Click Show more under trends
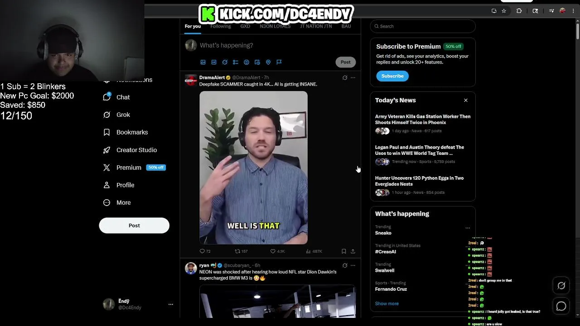Screen dimensions: 580x326 [387, 304]
